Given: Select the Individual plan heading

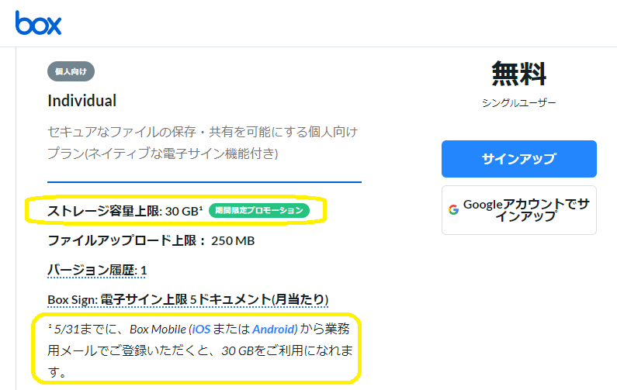Looking at the screenshot, I should [81, 101].
